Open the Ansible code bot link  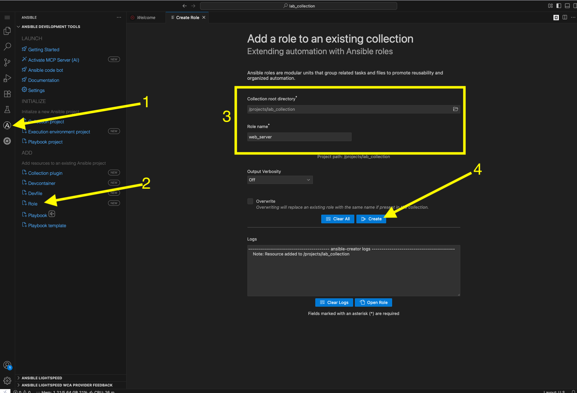tap(45, 70)
